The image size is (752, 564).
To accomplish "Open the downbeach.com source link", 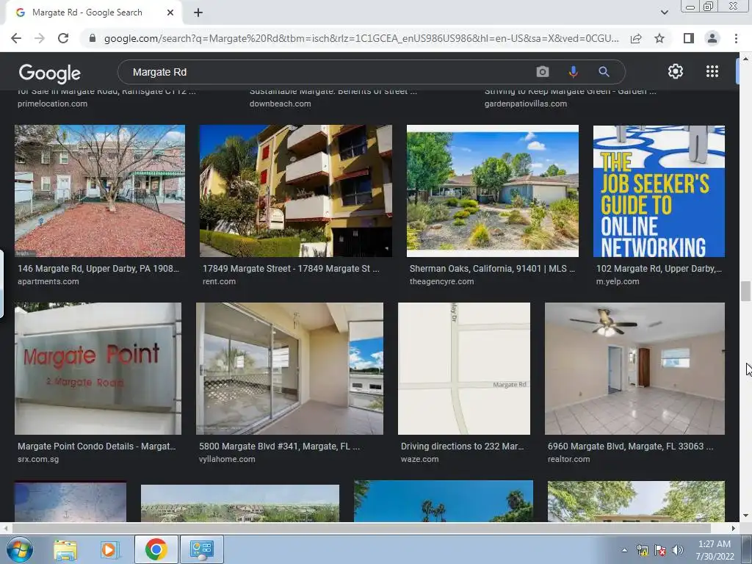I will (x=280, y=104).
